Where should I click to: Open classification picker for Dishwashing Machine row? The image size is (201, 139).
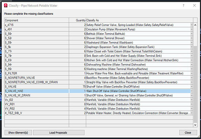[x=192, y=64]
